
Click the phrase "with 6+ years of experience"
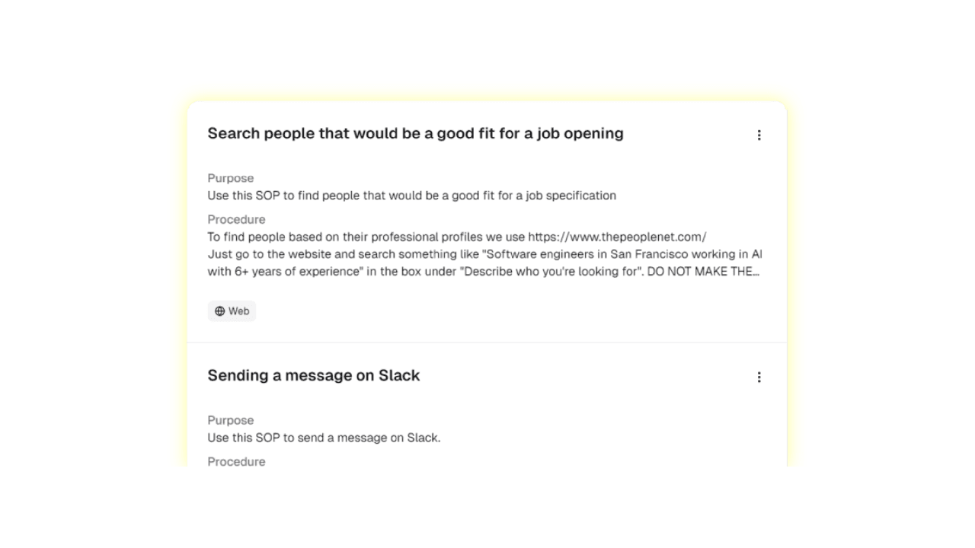point(284,272)
